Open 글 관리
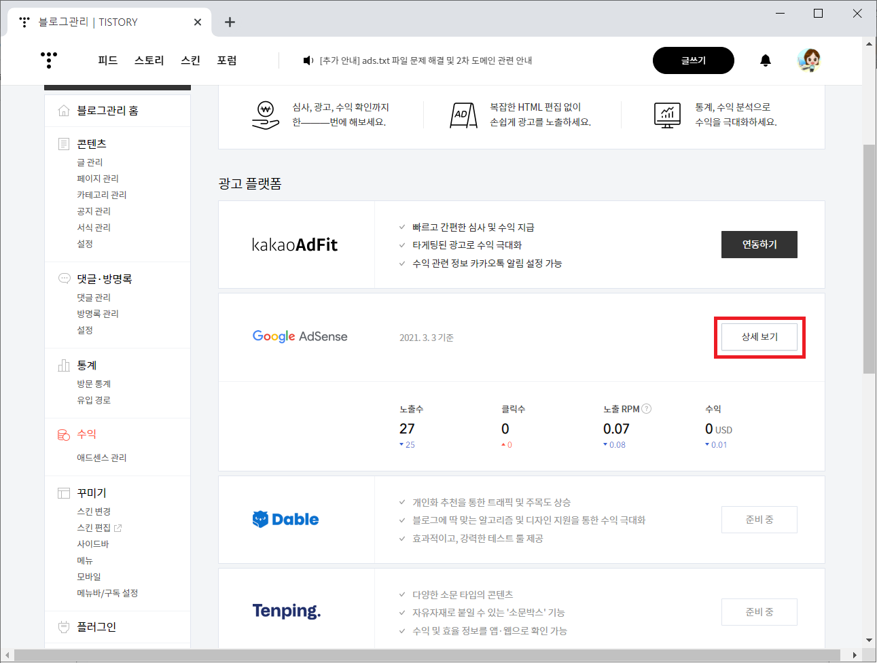 click(x=90, y=162)
